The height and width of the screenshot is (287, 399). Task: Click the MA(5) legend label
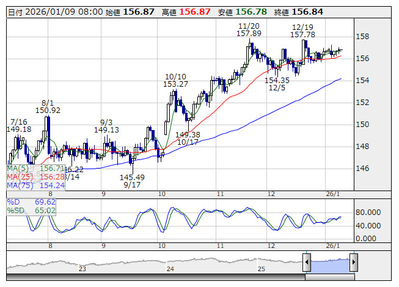tap(18, 168)
